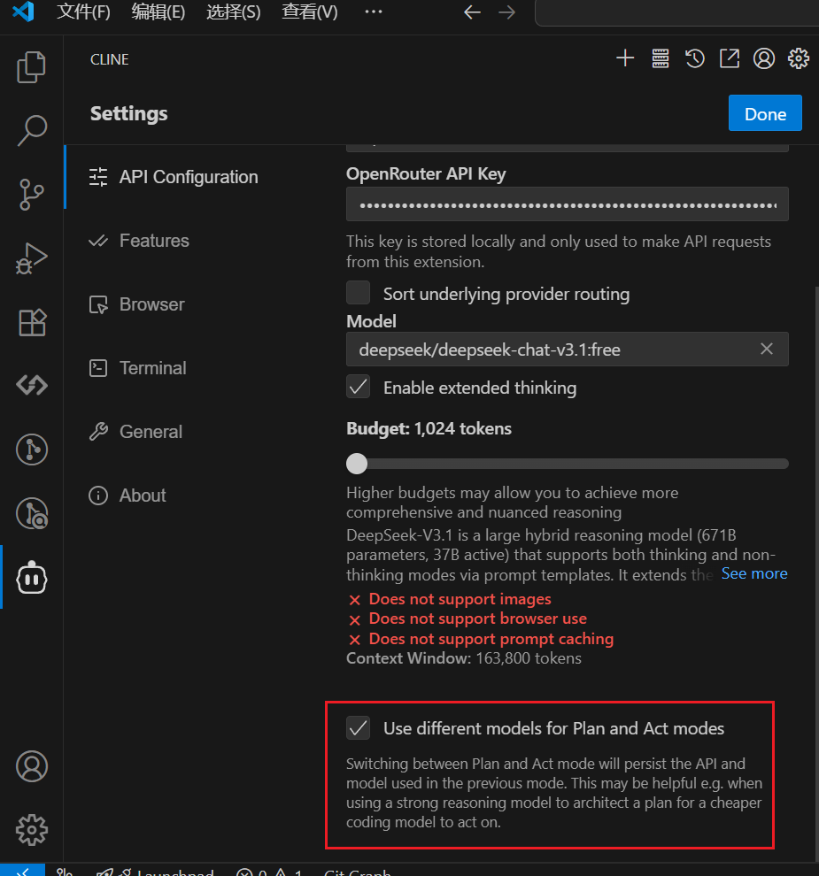This screenshot has width=819, height=876.
Task: Click Does not support prompt caching text
Action: click(x=491, y=639)
